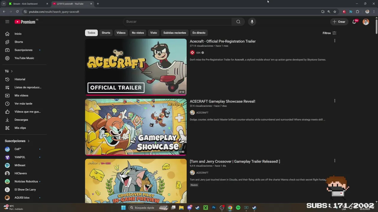Image resolution: width=378 pixels, height=212 pixels.
Task: Open options menu for Pre-Registration Trailer video
Action: tap(335, 41)
